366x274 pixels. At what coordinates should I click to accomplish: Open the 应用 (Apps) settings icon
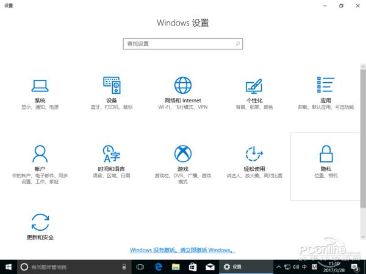pyautogui.click(x=325, y=85)
